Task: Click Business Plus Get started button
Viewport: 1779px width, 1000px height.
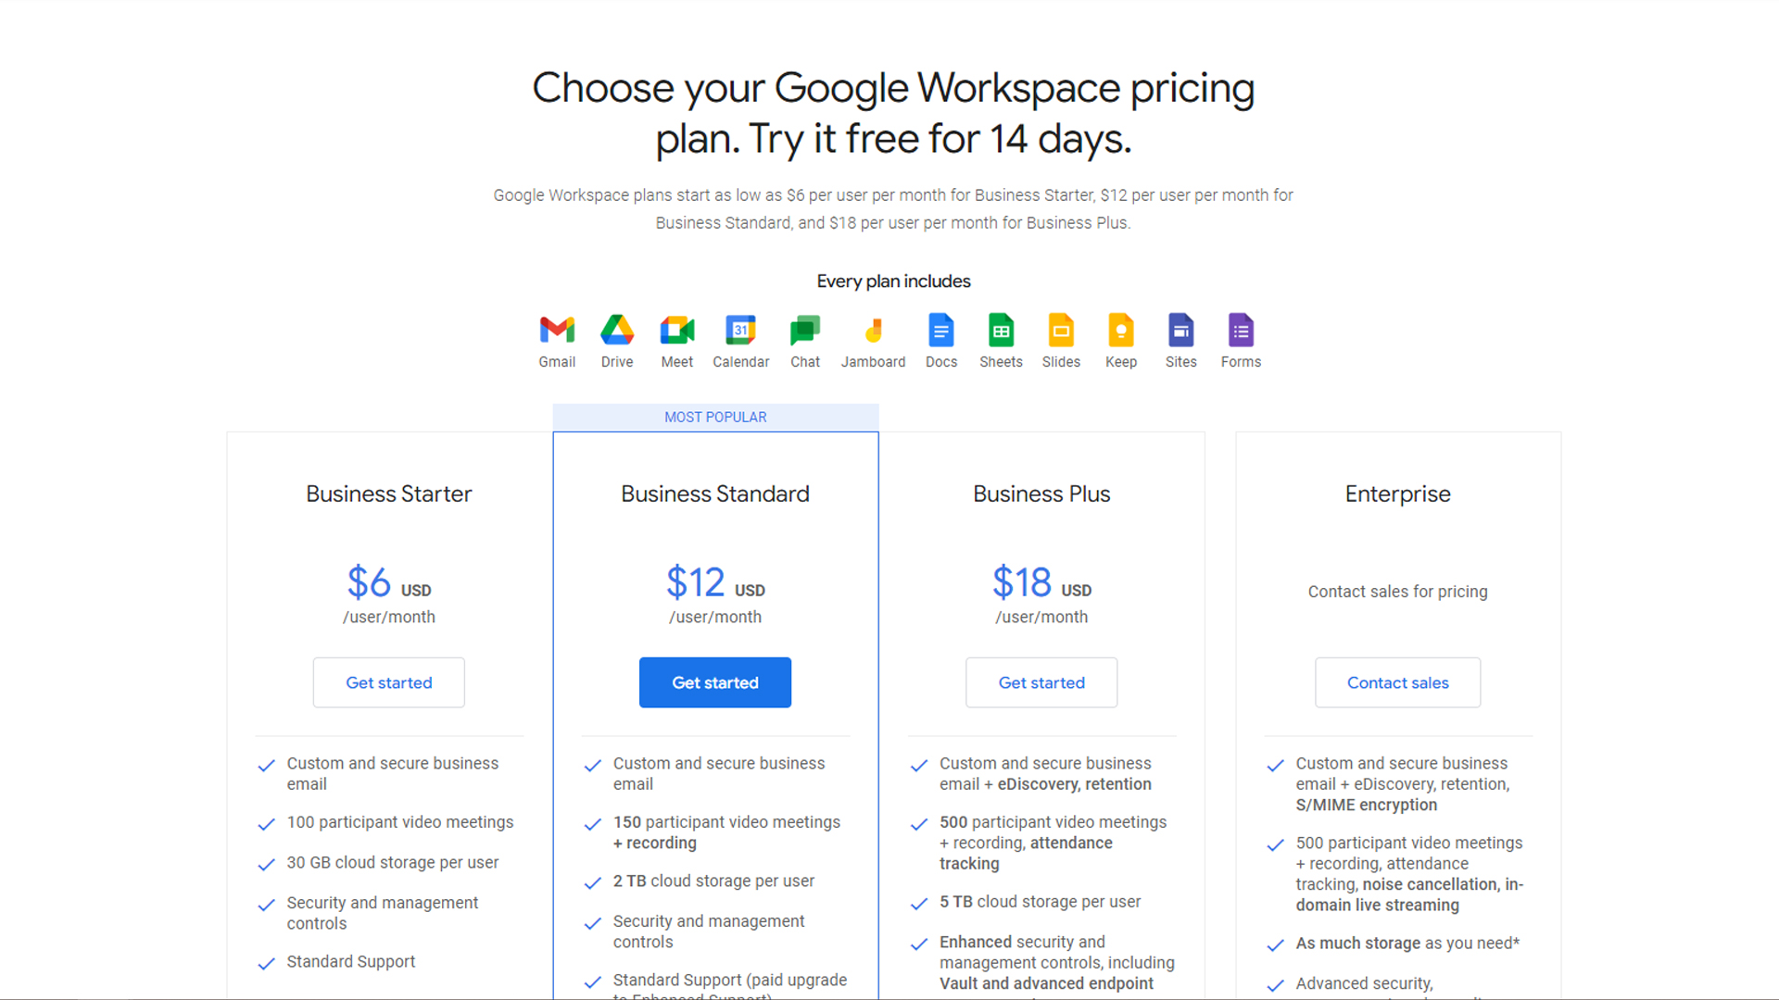Action: point(1041,682)
